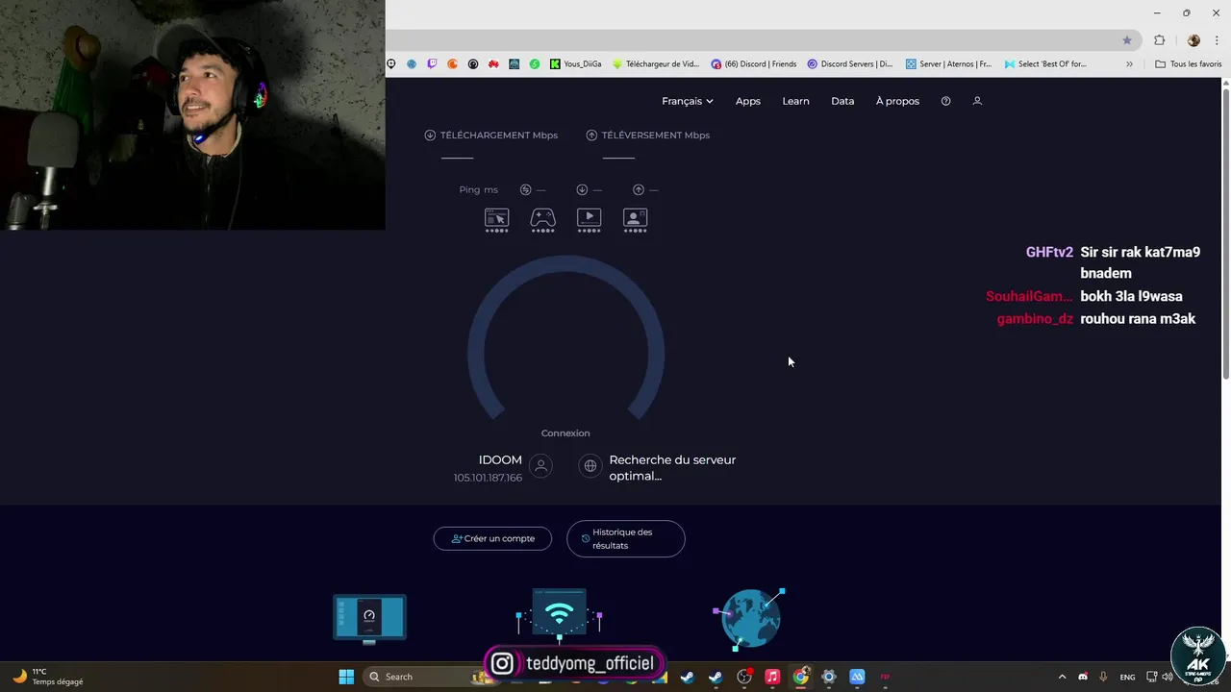The height and width of the screenshot is (692, 1231).
Task: Open the Français language dropdown
Action: click(x=687, y=101)
